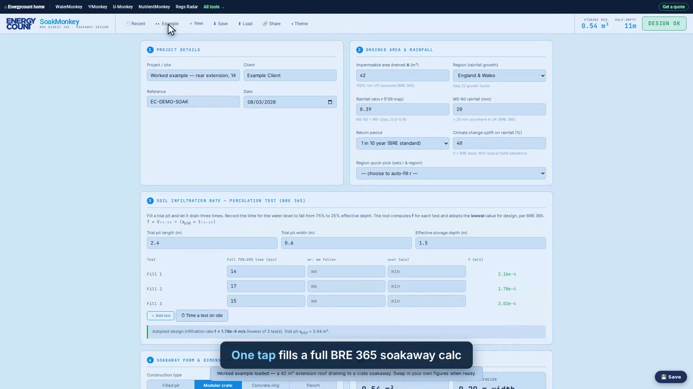The height and width of the screenshot is (389, 693).
Task: Click Save in top toolbar
Action: pos(220,24)
